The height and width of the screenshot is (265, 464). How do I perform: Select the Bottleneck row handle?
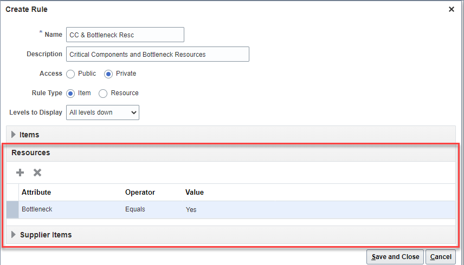pyautogui.click(x=12, y=209)
